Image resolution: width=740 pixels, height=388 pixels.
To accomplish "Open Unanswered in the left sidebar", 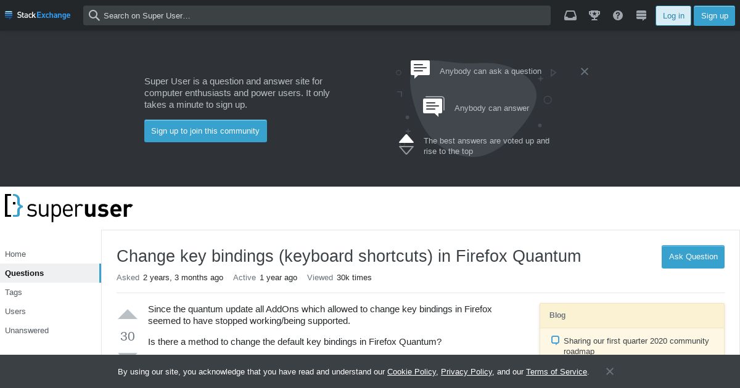I will click(27, 330).
